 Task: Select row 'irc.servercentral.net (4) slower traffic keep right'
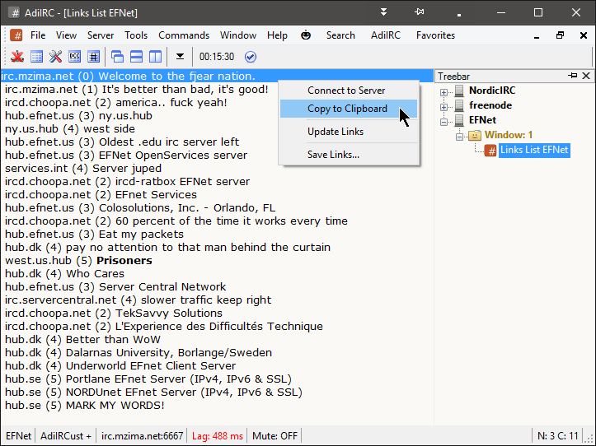click(x=217, y=300)
